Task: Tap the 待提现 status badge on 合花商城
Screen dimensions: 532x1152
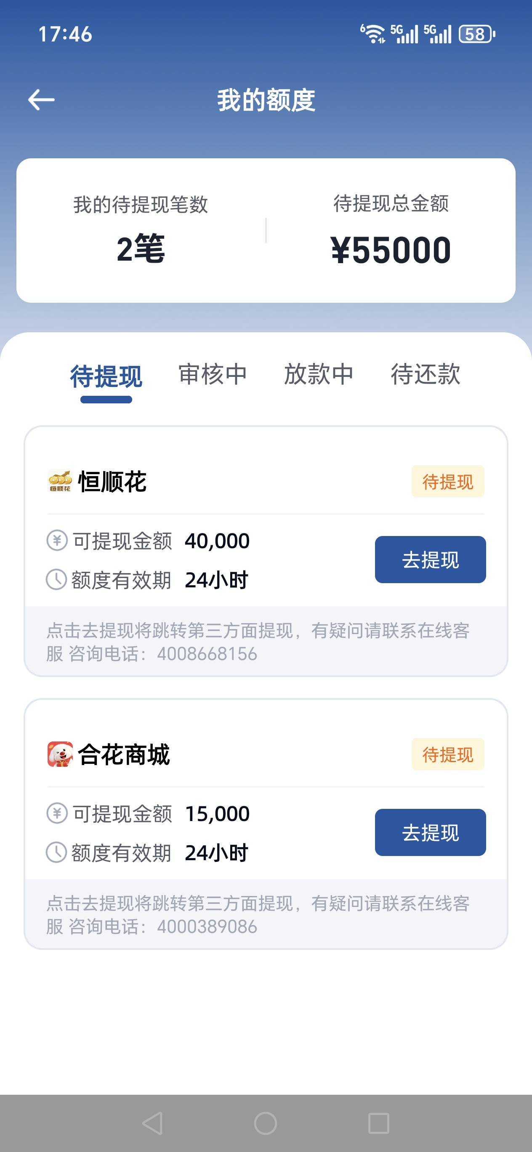Action: (x=447, y=755)
